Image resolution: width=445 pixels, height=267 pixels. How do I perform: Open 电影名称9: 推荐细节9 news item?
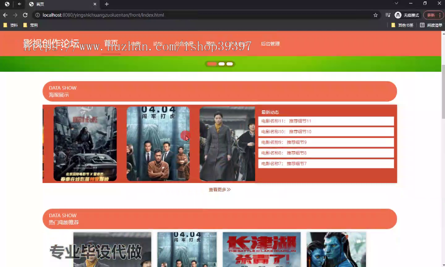(326, 142)
